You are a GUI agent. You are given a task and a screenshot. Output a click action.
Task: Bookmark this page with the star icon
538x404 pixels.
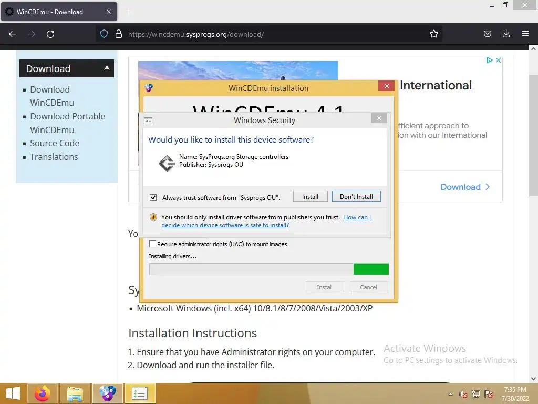[433, 34]
